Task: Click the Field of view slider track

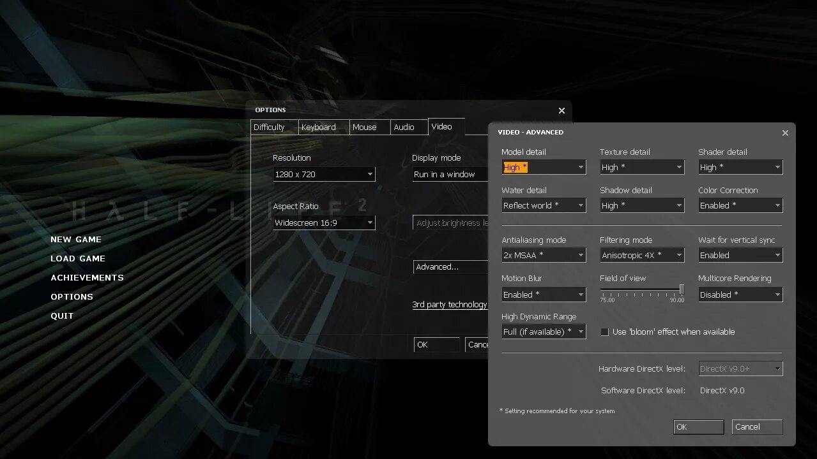Action: pos(642,289)
